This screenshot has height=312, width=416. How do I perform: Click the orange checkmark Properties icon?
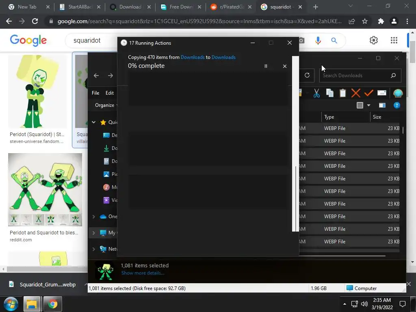tap(368, 93)
